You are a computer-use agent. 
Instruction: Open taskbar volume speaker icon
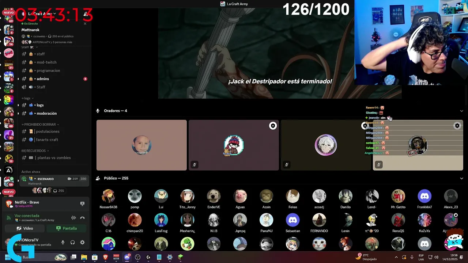[x=436, y=257]
